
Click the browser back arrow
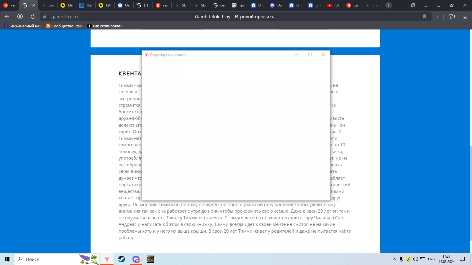[x=7, y=16]
